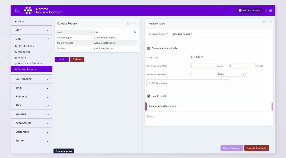Sort the list by the Type column icon

pyautogui.click(x=135, y=32)
